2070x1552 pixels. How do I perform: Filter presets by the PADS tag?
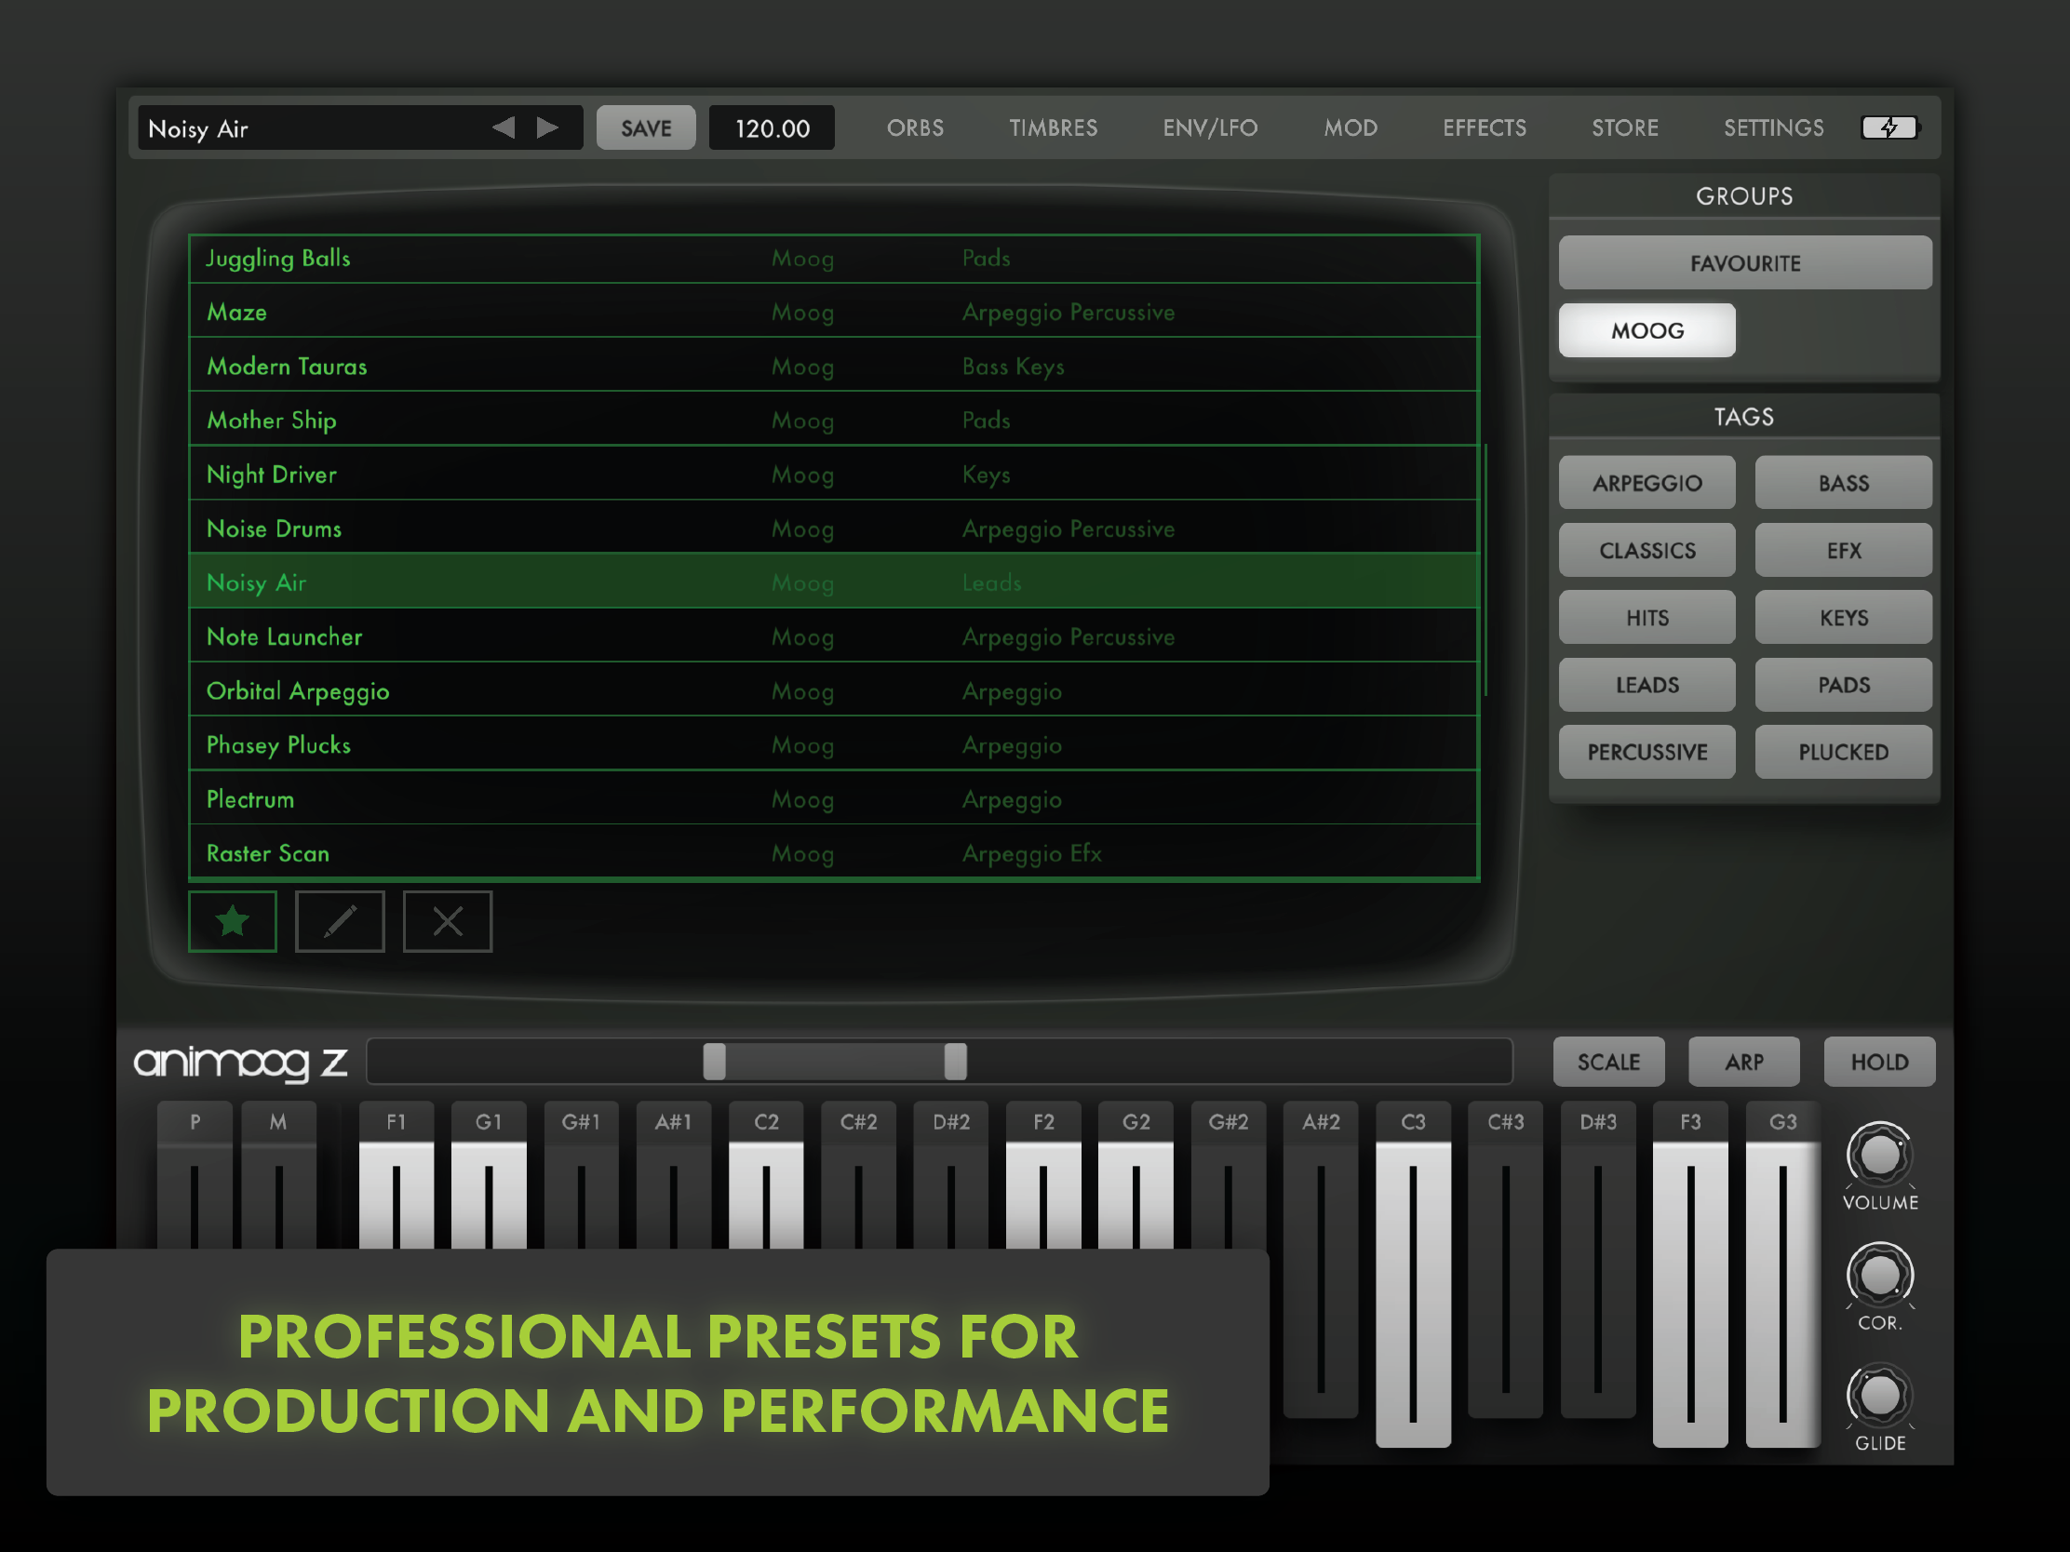[x=1843, y=685]
